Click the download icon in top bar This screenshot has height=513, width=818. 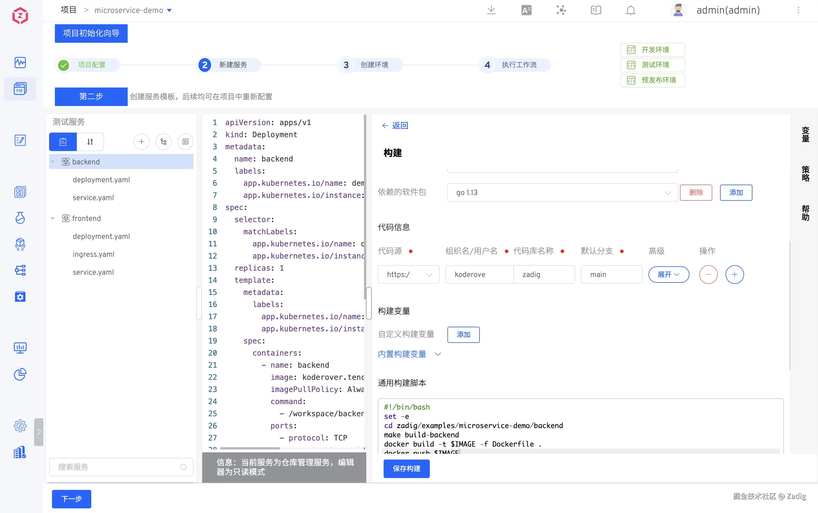[491, 10]
